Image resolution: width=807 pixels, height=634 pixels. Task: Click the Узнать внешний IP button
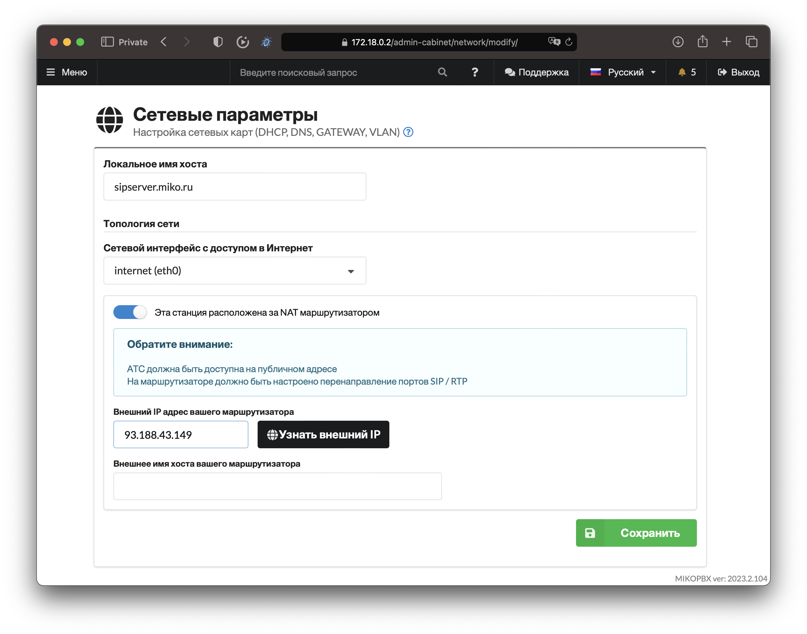point(323,434)
